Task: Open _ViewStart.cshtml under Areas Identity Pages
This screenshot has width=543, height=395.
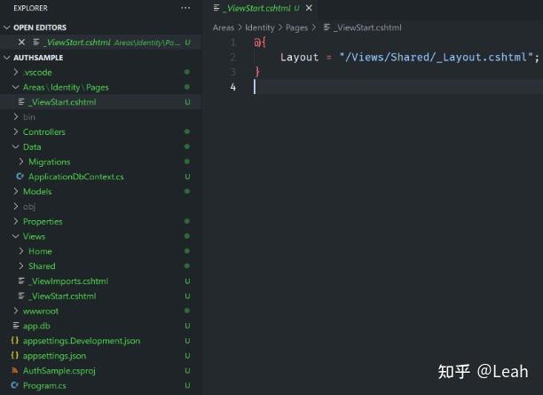Action: click(100, 102)
